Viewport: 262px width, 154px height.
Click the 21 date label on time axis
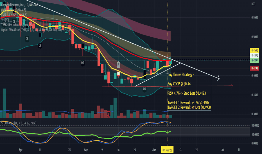point(196,150)
